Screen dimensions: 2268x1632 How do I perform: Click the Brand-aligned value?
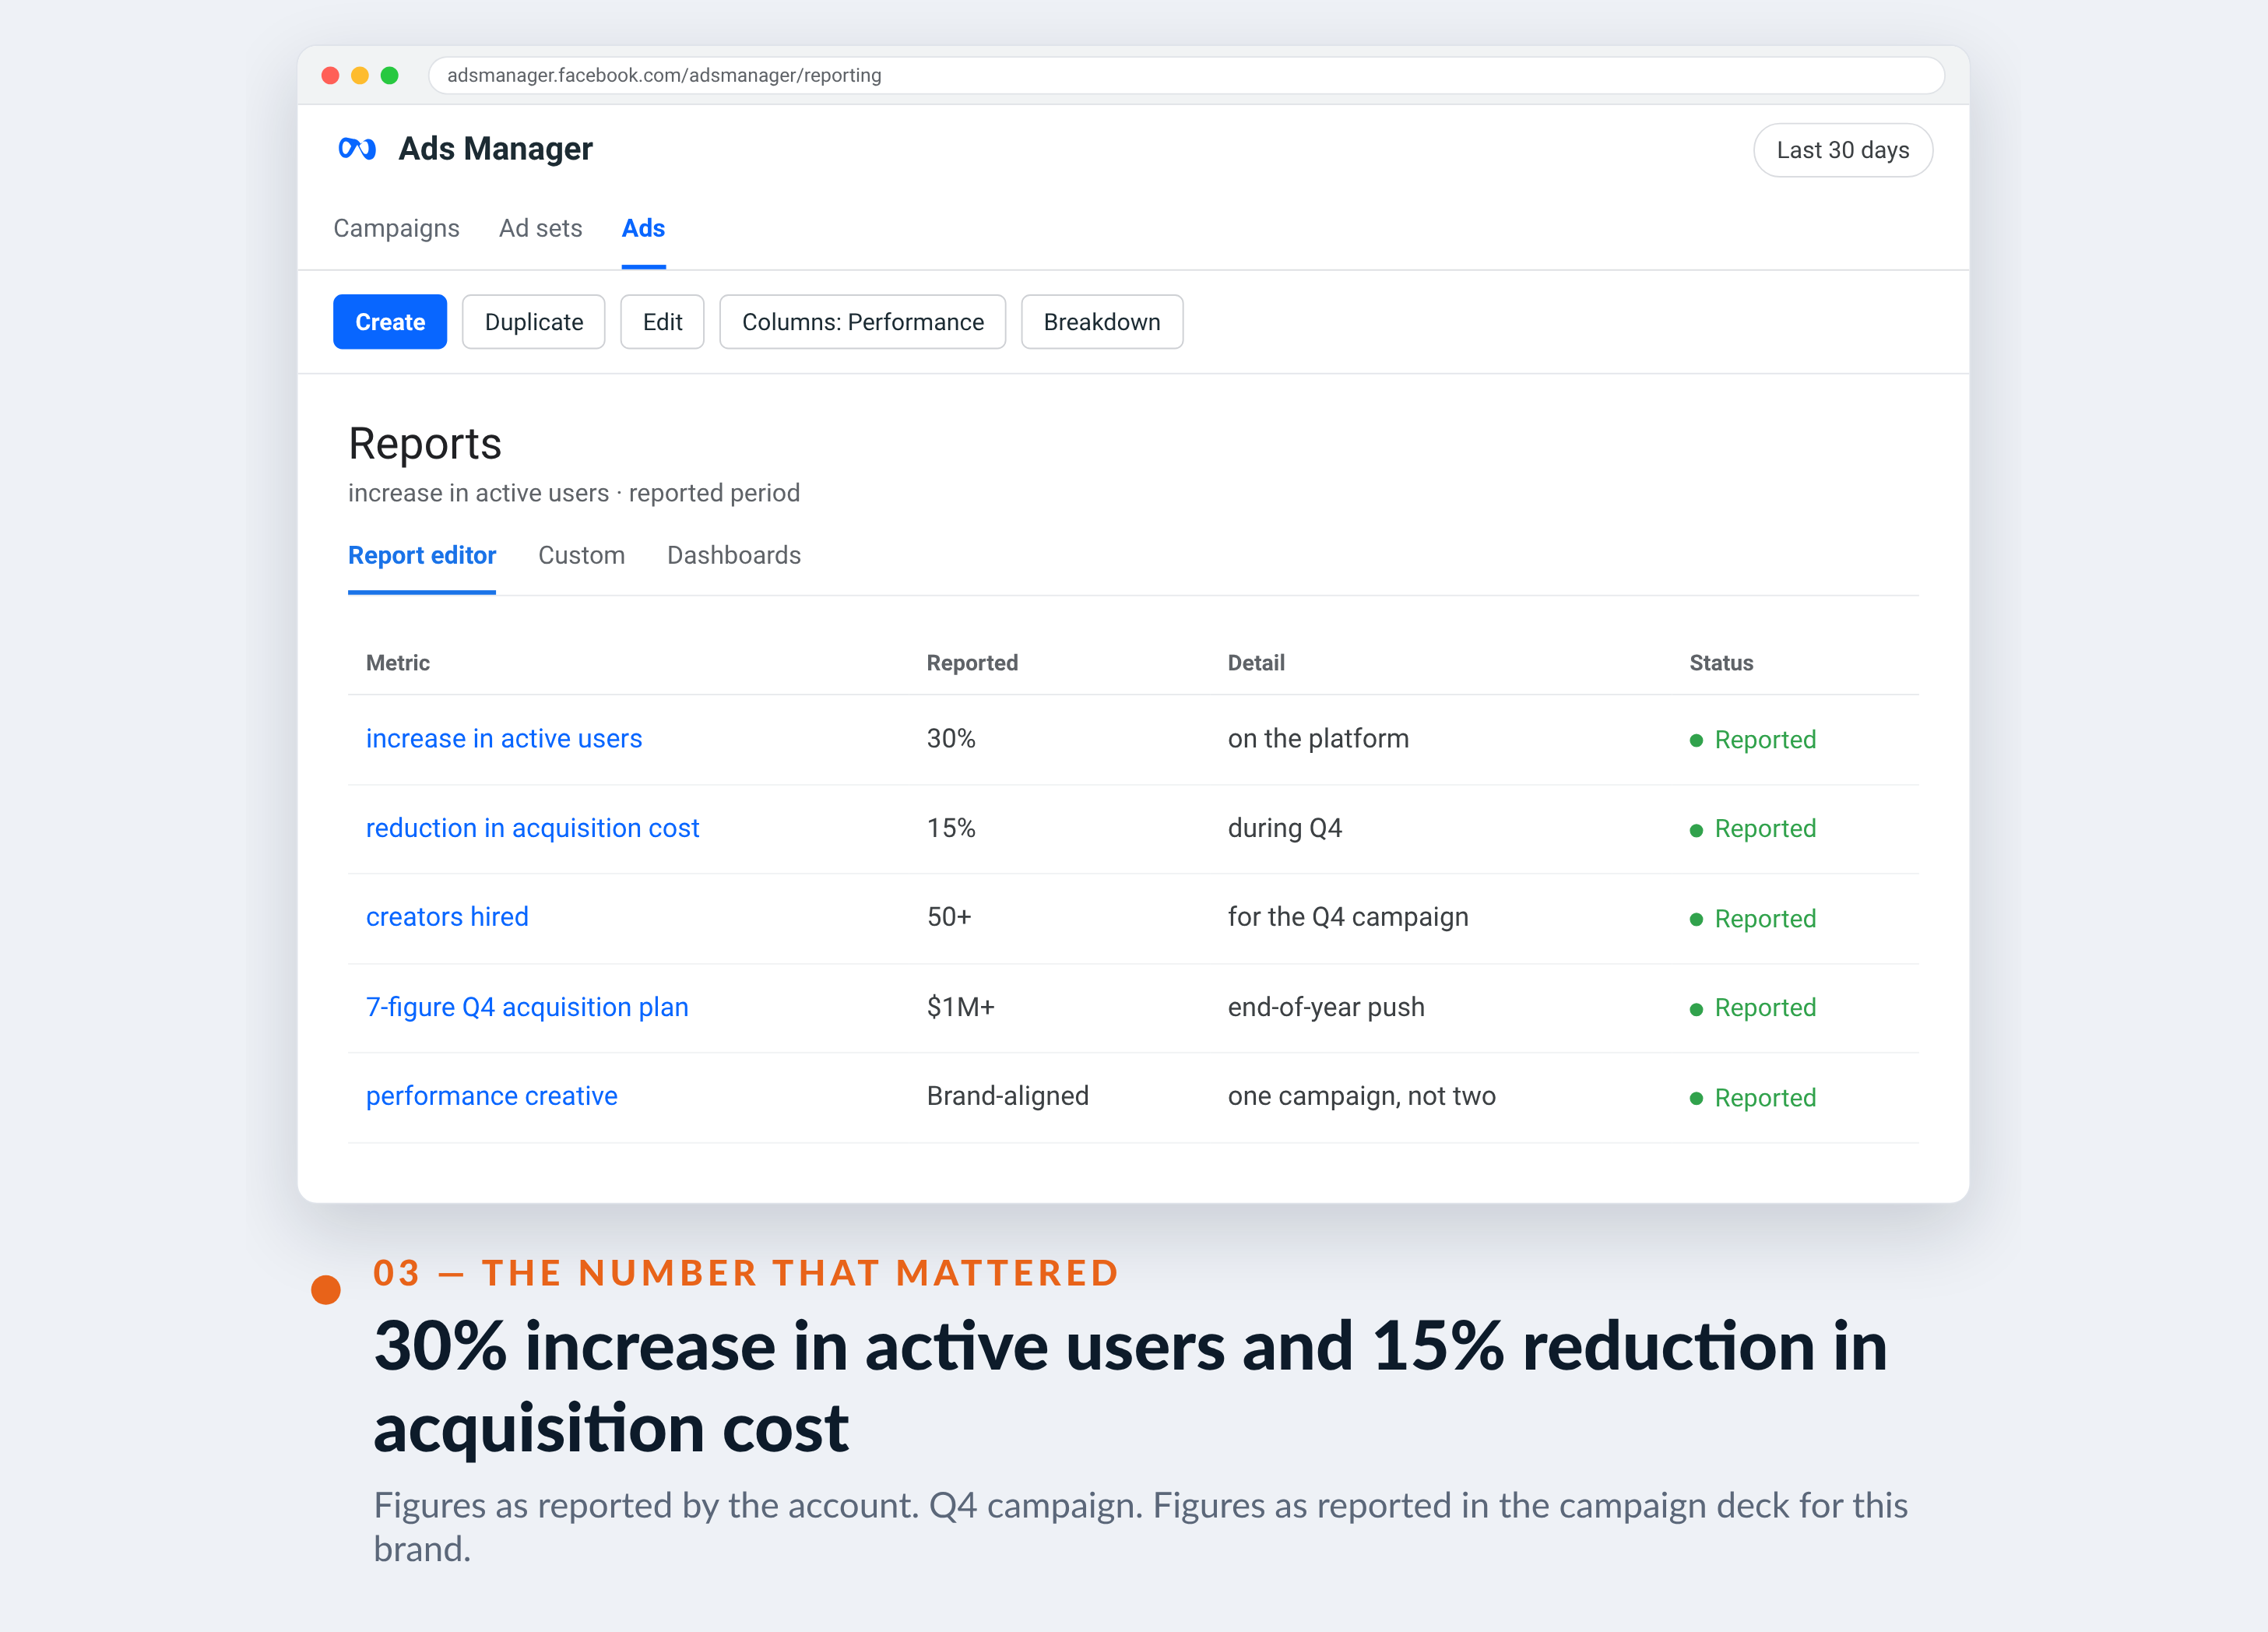pos(1008,1096)
